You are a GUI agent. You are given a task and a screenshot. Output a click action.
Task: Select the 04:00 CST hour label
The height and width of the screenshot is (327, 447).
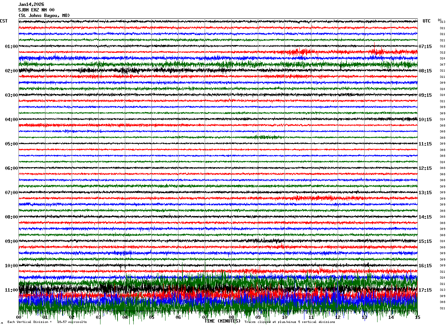(11, 120)
